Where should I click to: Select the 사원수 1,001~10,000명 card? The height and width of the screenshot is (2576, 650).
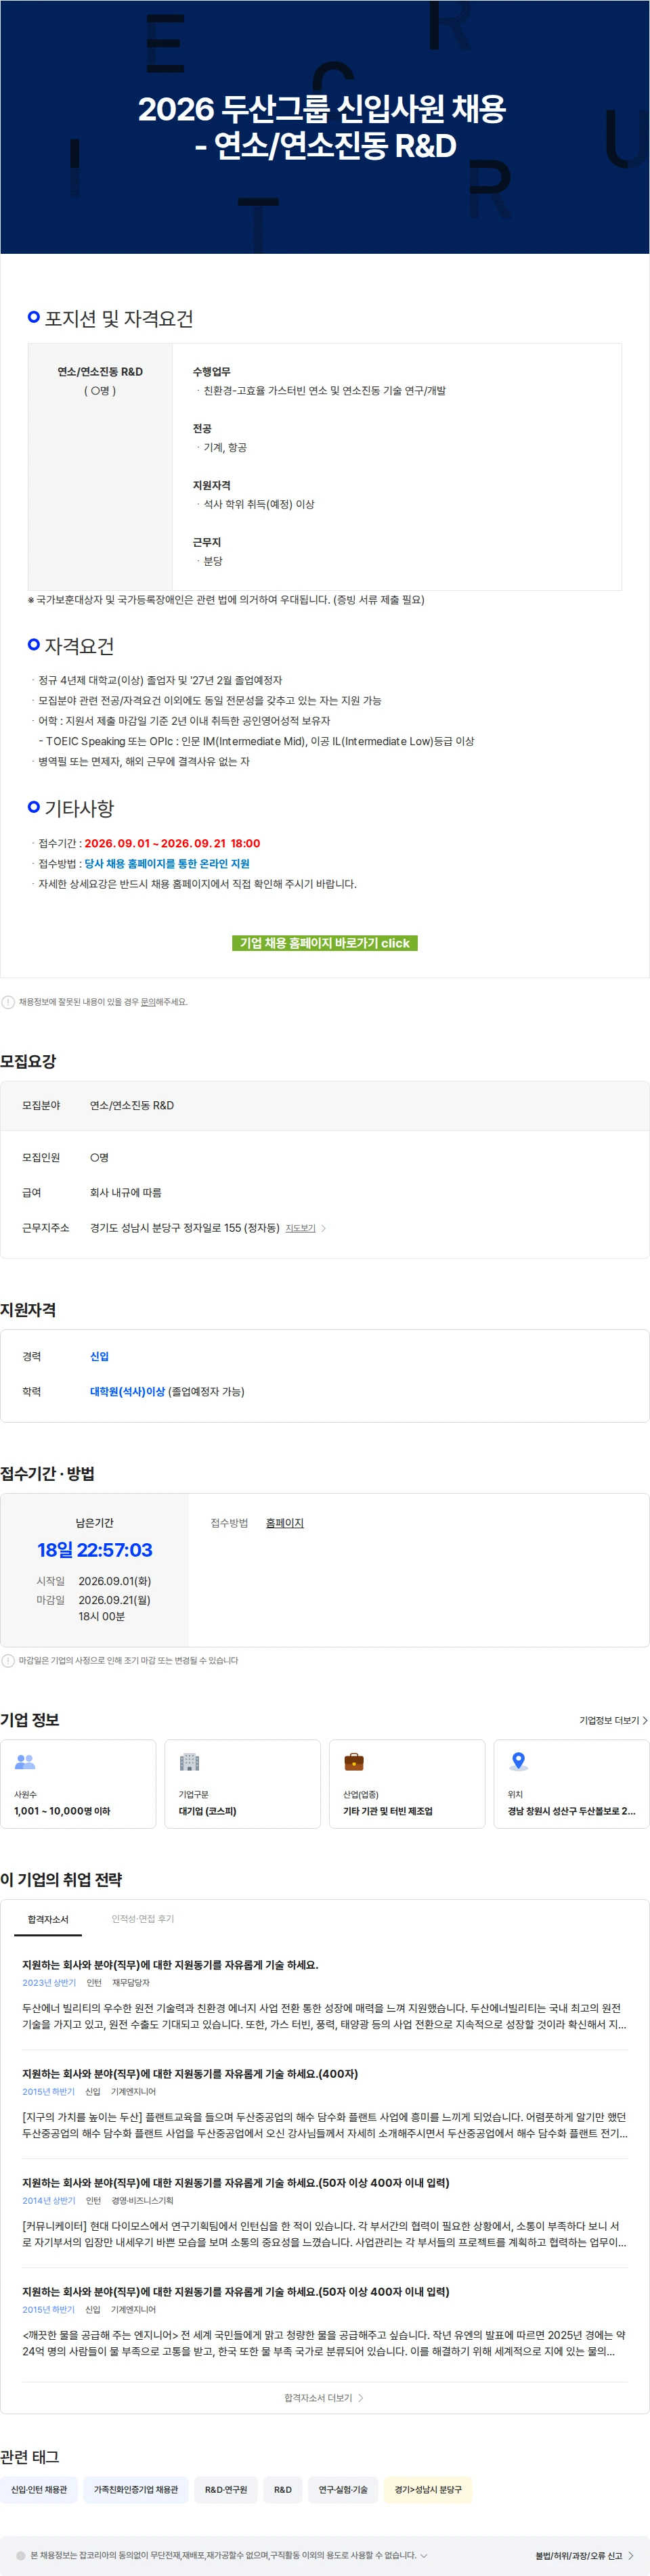click(x=78, y=1784)
